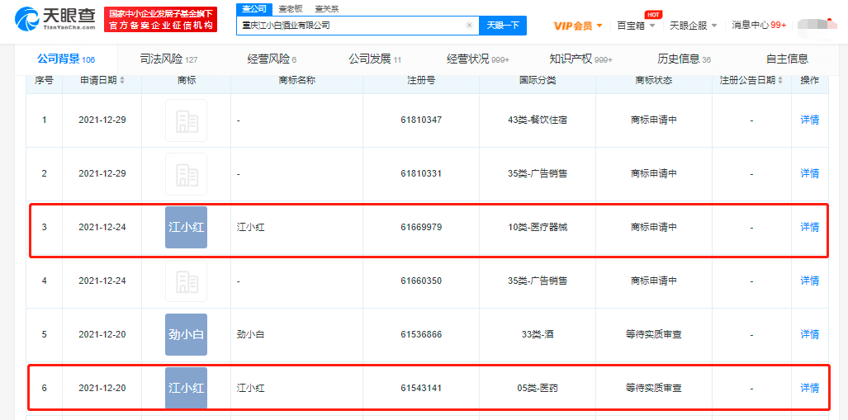848x420 pixels.
Task: Click the 天眼一下 search button
Action: pyautogui.click(x=503, y=26)
